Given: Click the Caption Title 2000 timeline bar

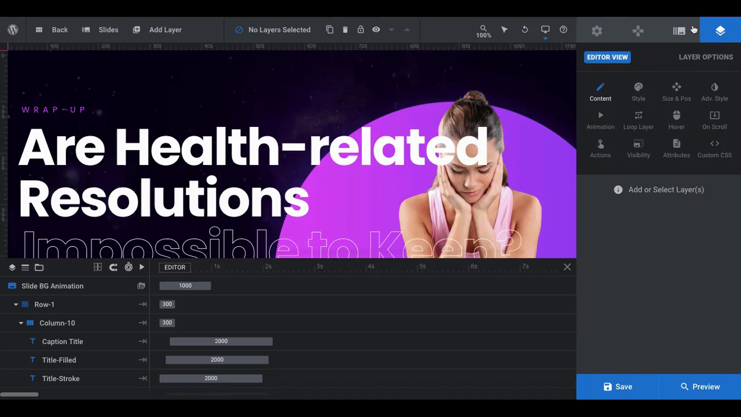Looking at the screenshot, I should click(221, 341).
